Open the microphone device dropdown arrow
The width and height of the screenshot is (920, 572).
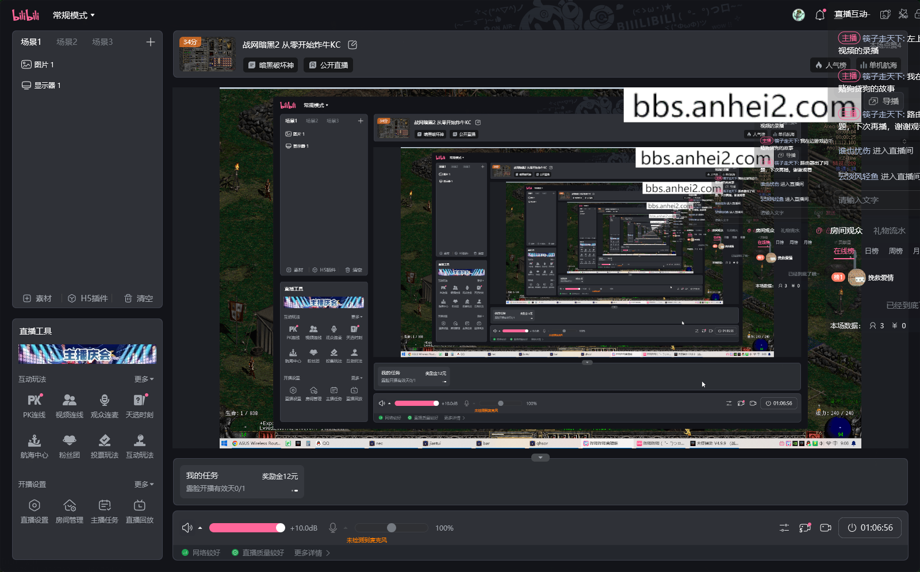point(346,528)
